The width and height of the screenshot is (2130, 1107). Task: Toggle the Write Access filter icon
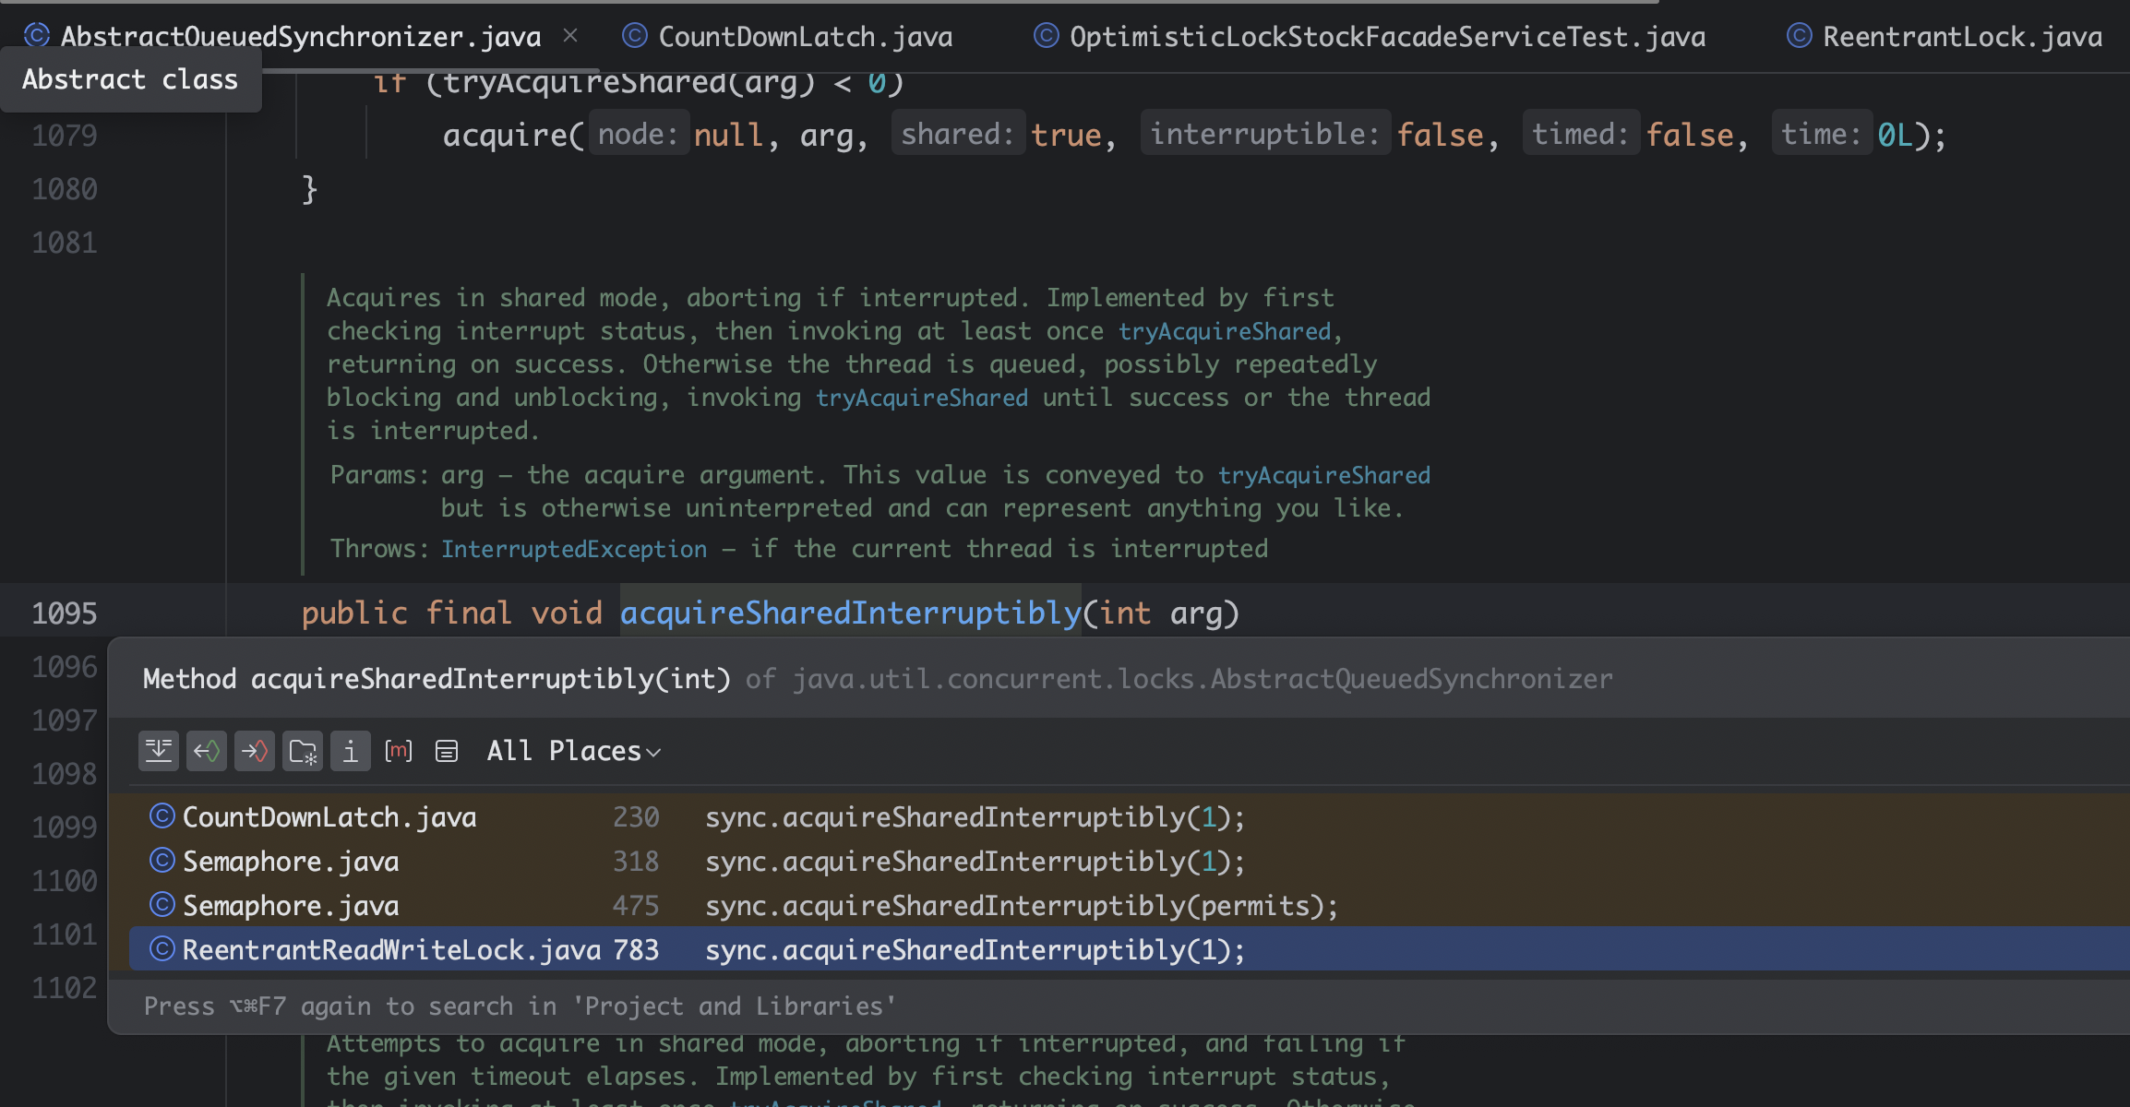[x=255, y=751]
